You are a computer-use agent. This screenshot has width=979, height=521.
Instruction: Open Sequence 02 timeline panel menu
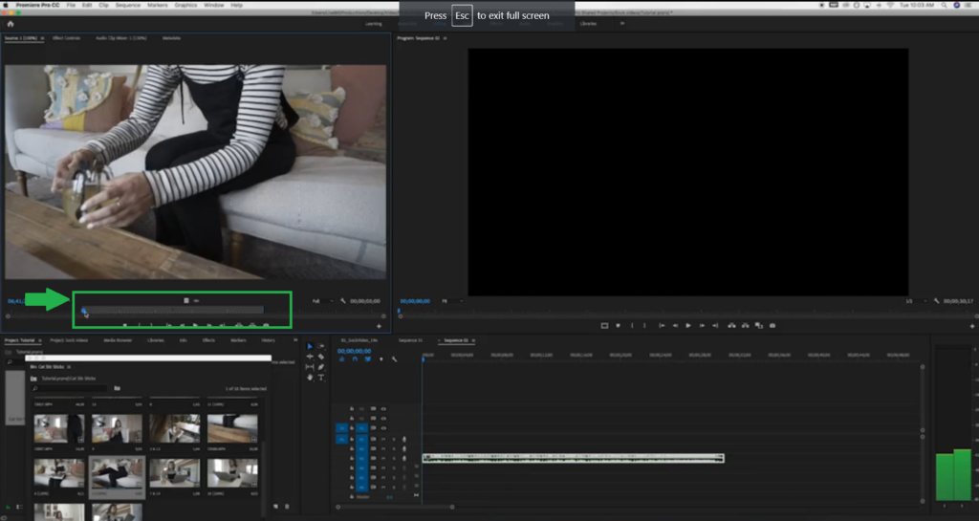pos(473,340)
